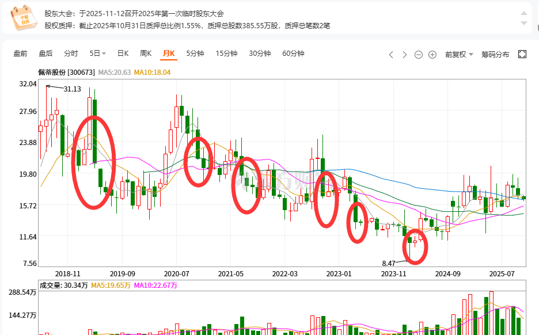Click the volume MA5:19.65万 label

tap(111, 285)
